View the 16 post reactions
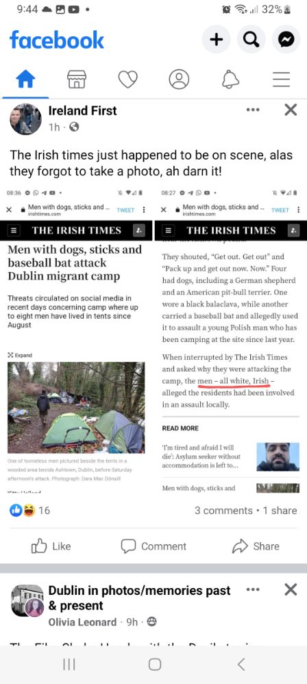 point(29,511)
